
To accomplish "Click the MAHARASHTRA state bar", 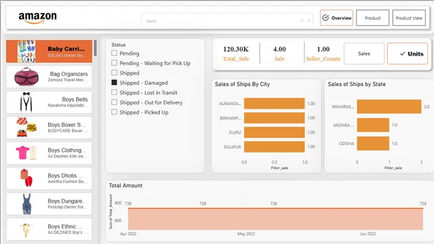I will point(389,106).
